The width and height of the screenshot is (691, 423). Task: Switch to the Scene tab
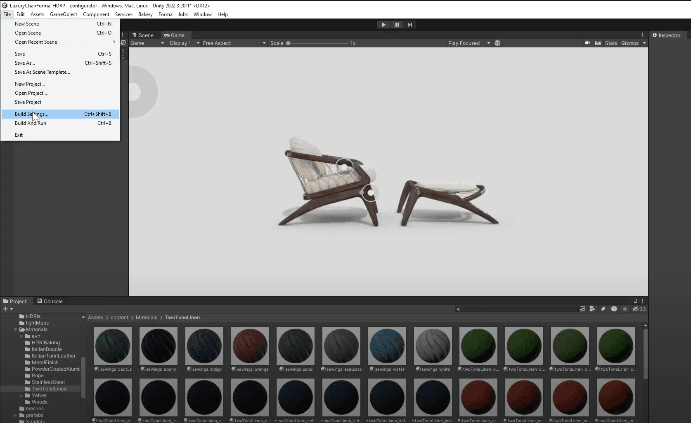[144, 35]
